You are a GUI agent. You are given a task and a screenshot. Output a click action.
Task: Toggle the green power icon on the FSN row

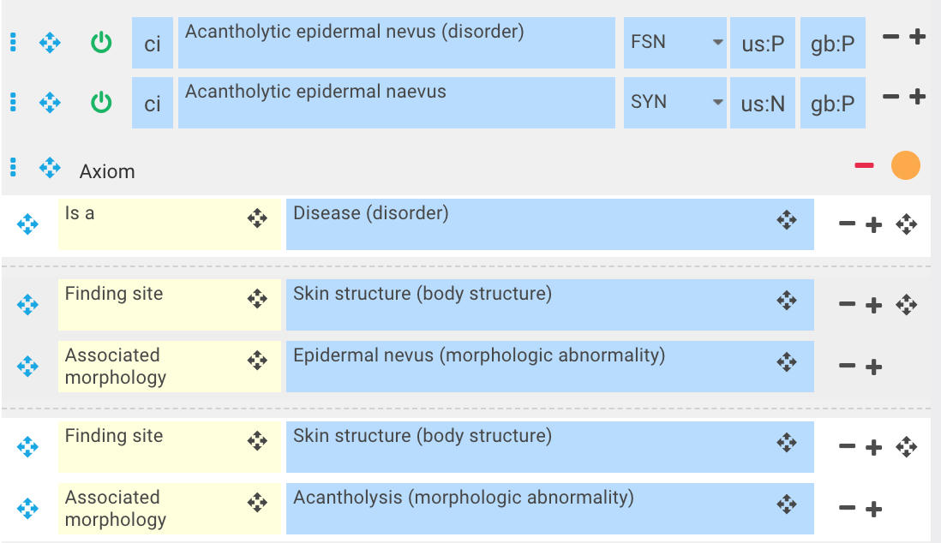click(x=101, y=42)
